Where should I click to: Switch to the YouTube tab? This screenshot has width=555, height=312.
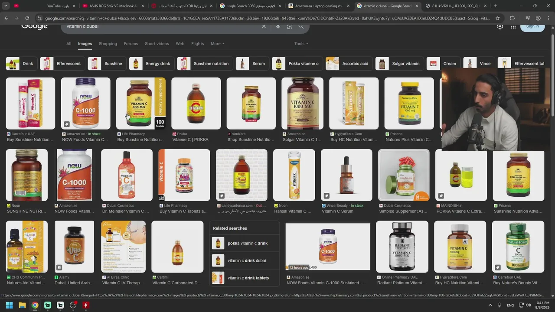click(x=43, y=6)
